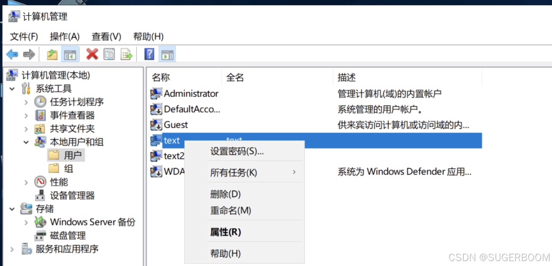Click the DefaultAccount user icon
The image size is (552, 266).
coord(156,109)
